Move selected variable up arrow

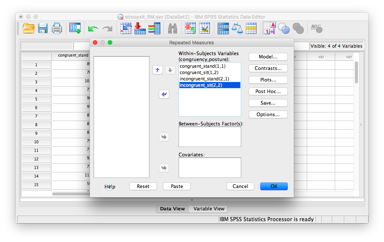(x=158, y=70)
